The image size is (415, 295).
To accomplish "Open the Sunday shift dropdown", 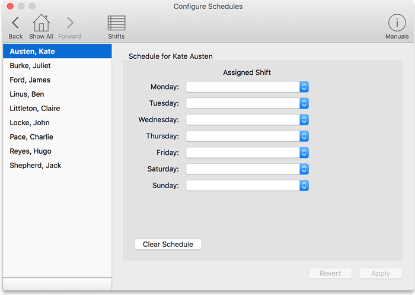I will coord(247,186).
